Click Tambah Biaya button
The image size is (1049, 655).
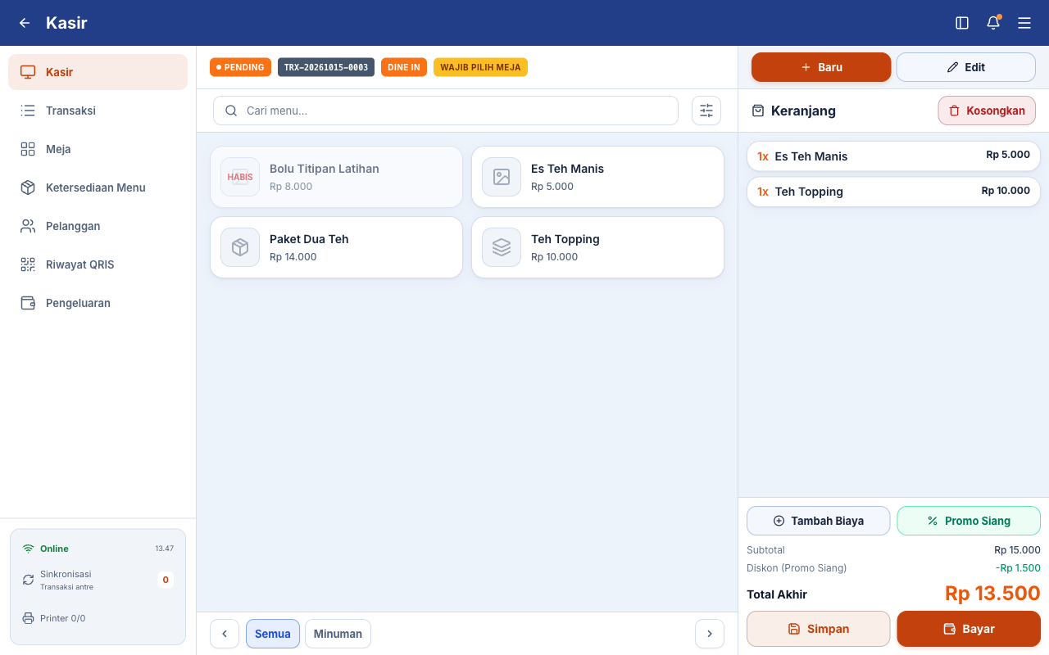[x=818, y=521]
